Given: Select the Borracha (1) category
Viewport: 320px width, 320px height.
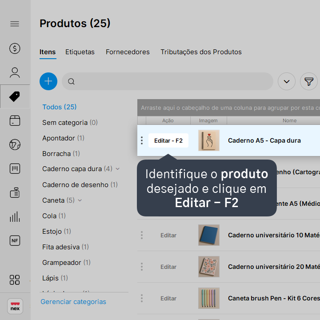Looking at the screenshot, I should (61, 154).
